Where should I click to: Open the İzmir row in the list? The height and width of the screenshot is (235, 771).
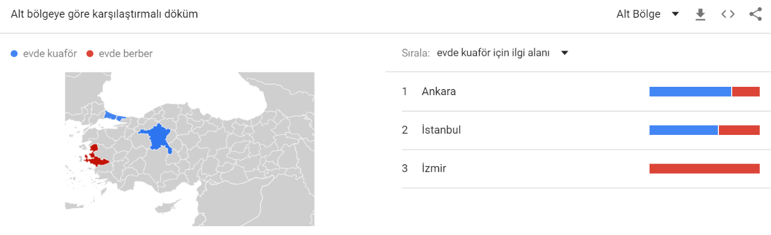tap(581, 169)
